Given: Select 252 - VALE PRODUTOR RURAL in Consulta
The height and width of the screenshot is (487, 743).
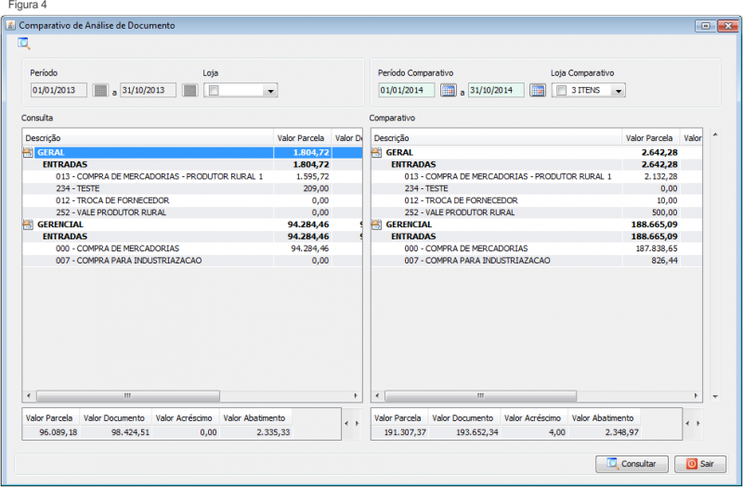Looking at the screenshot, I should [192, 212].
